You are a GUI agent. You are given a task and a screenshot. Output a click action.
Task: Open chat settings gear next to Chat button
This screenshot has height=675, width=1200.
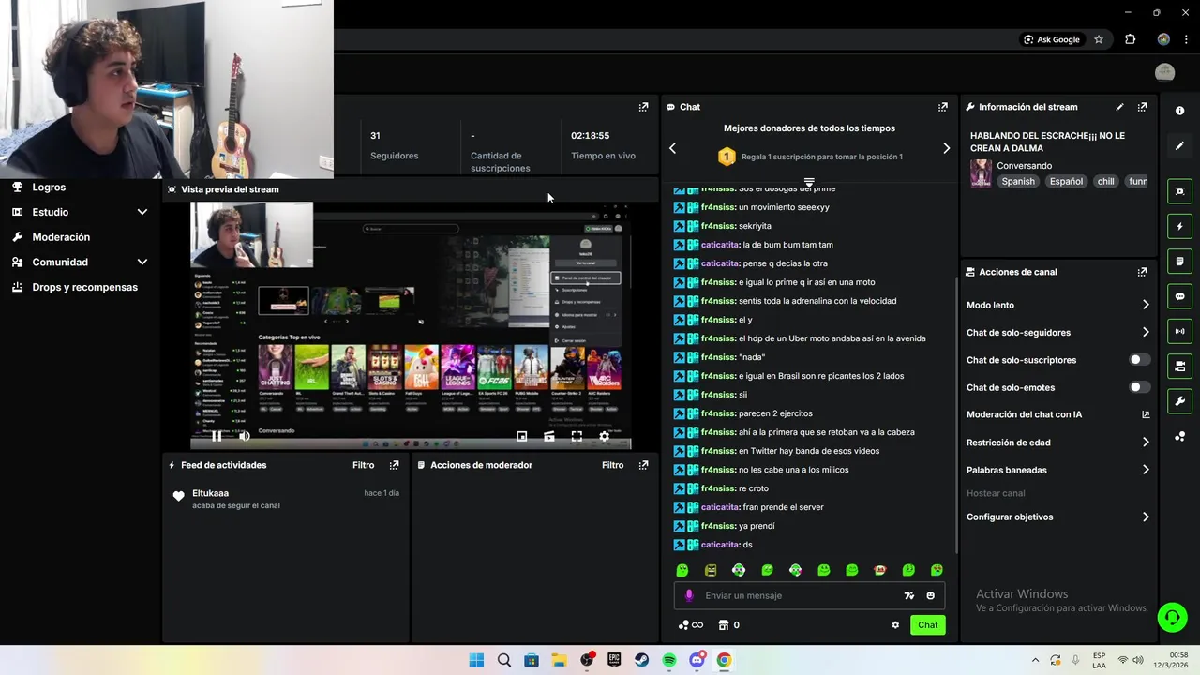click(895, 625)
